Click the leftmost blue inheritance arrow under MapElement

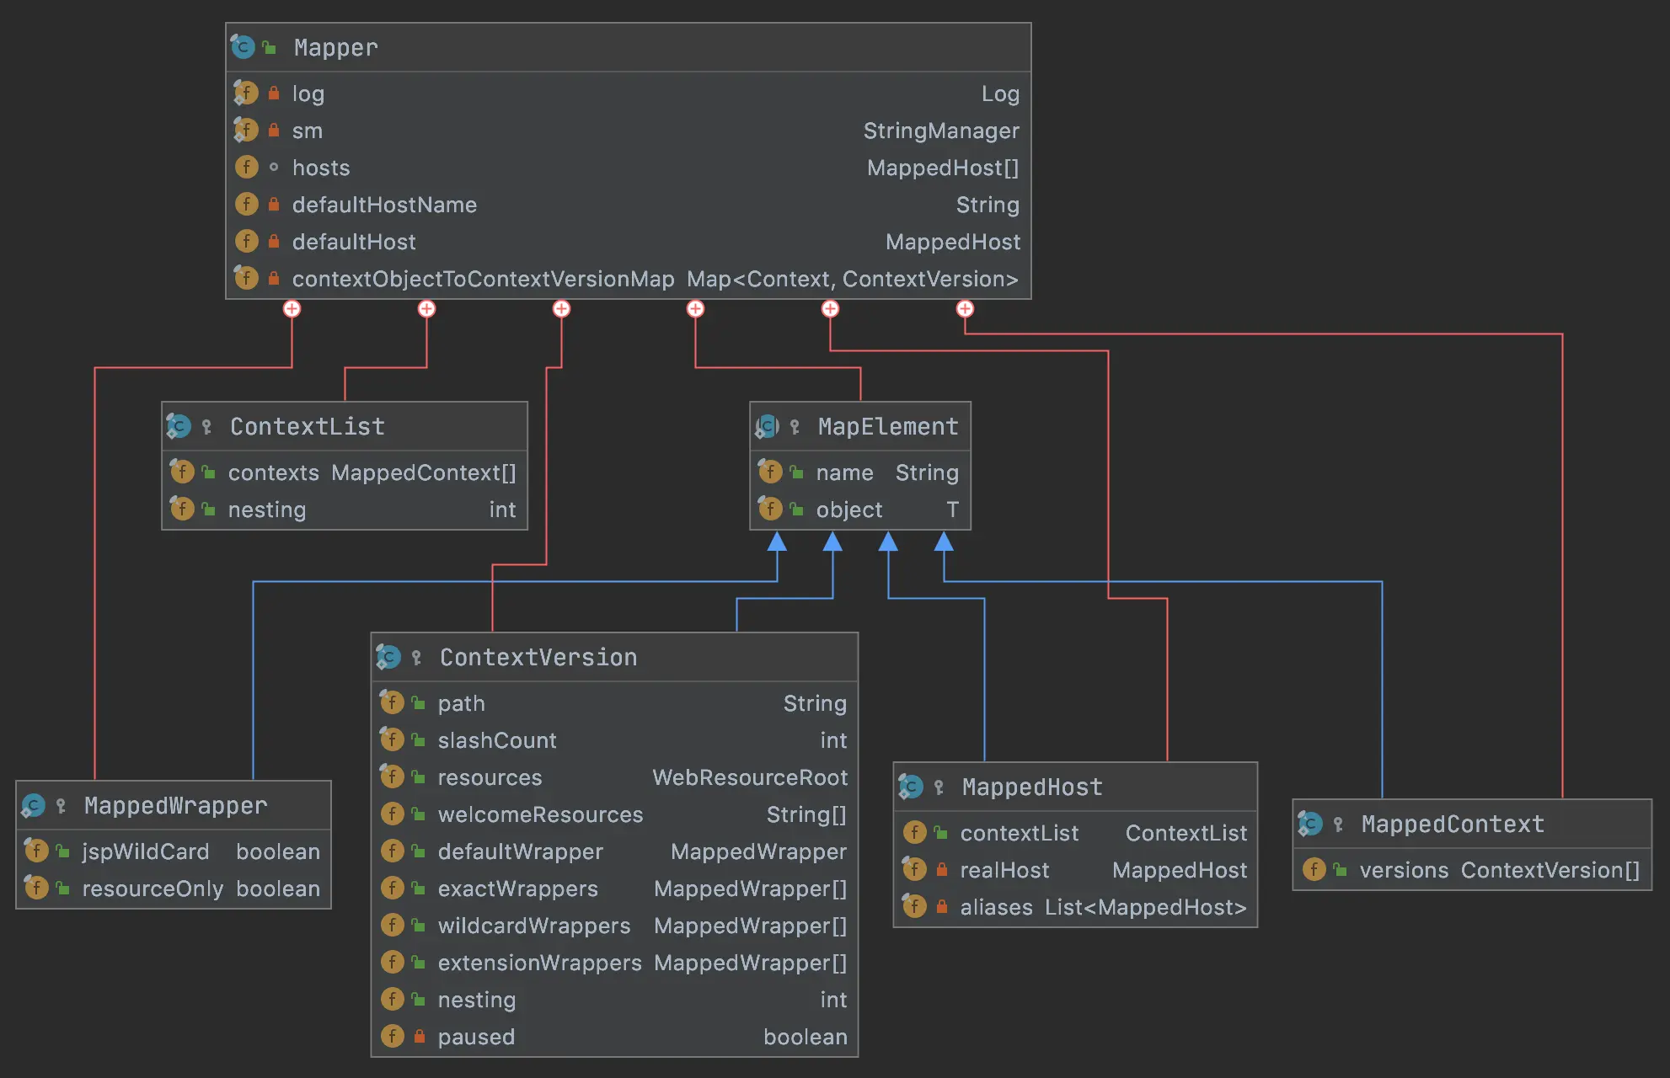(x=777, y=542)
